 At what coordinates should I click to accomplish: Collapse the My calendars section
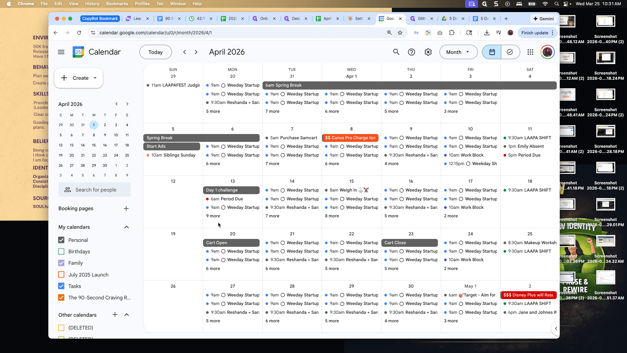[127, 227]
